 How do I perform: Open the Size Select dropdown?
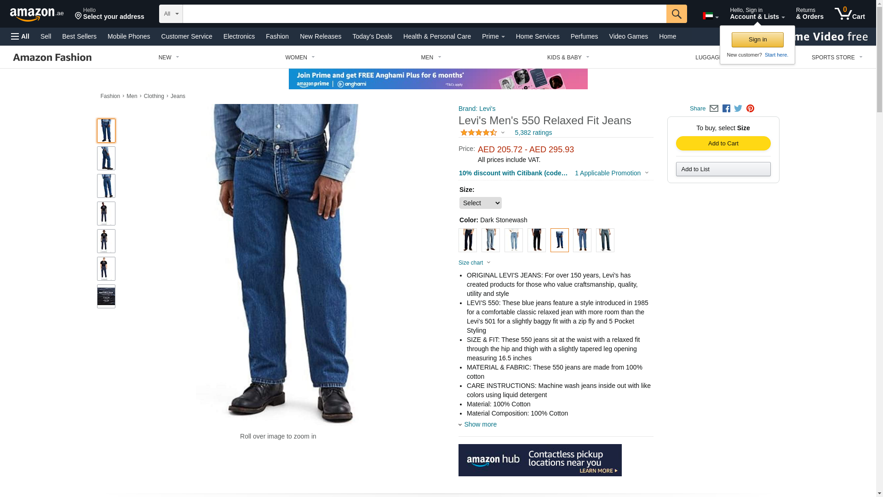point(480,203)
